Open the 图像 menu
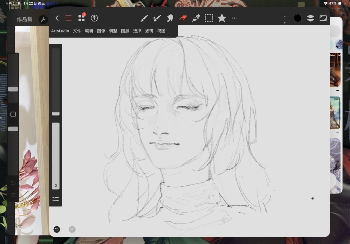This screenshot has width=350, height=244. [101, 31]
